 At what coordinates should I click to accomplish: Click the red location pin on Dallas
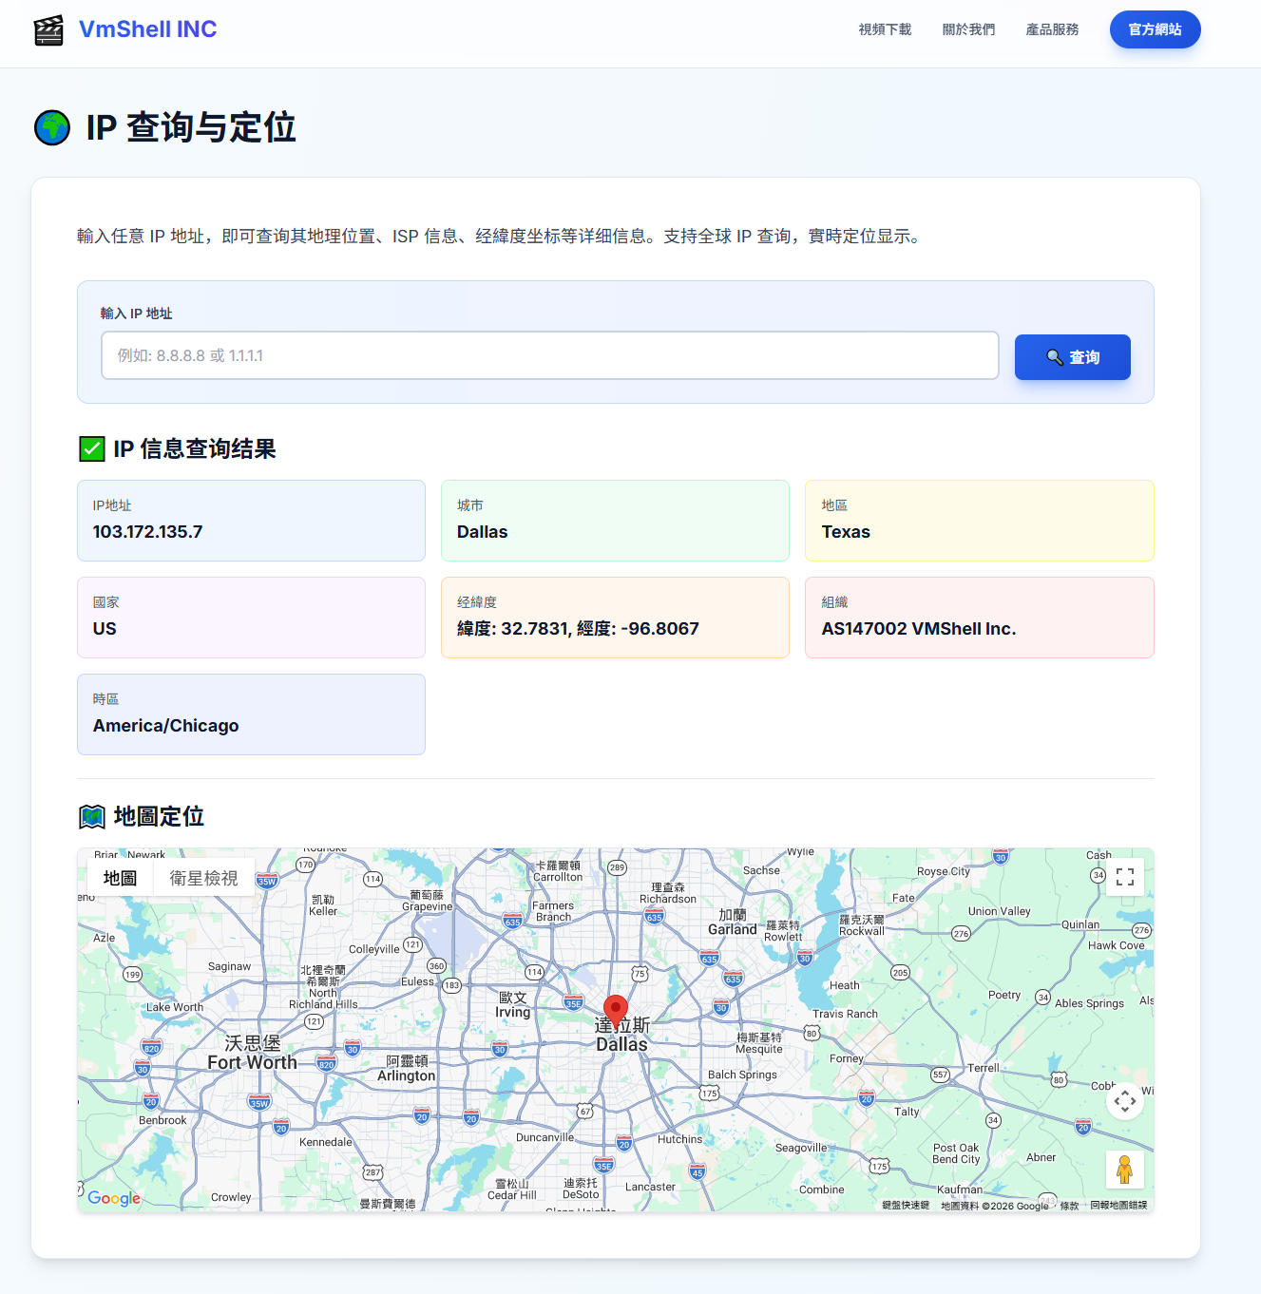coord(616,1011)
